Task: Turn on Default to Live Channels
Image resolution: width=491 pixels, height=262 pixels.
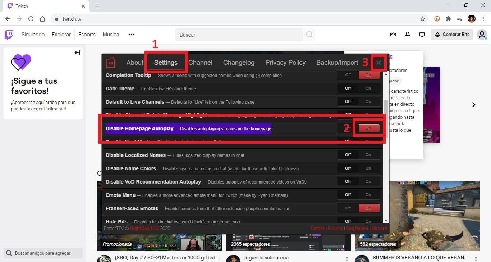Action: tap(368, 101)
